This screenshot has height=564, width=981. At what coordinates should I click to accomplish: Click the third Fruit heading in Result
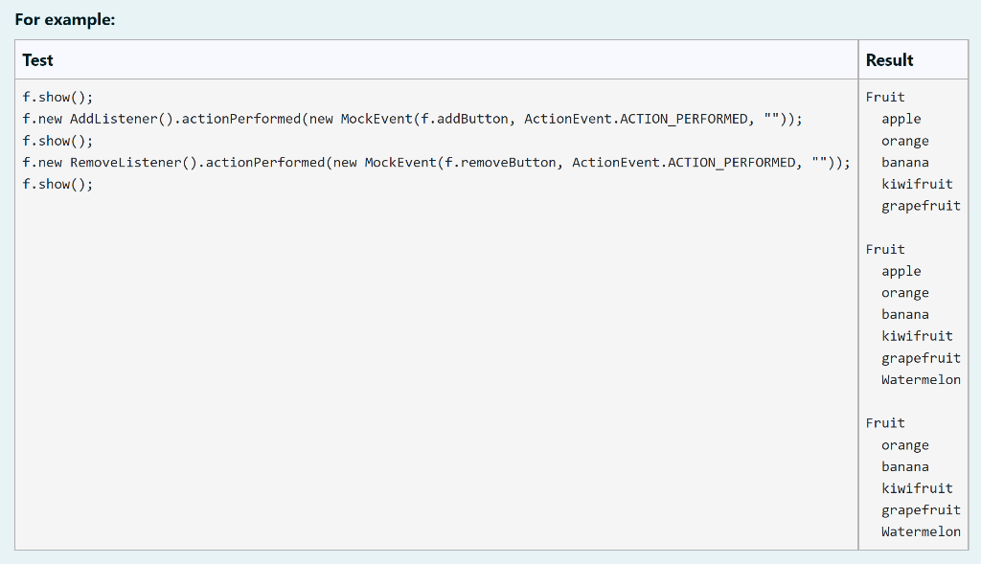tap(883, 422)
